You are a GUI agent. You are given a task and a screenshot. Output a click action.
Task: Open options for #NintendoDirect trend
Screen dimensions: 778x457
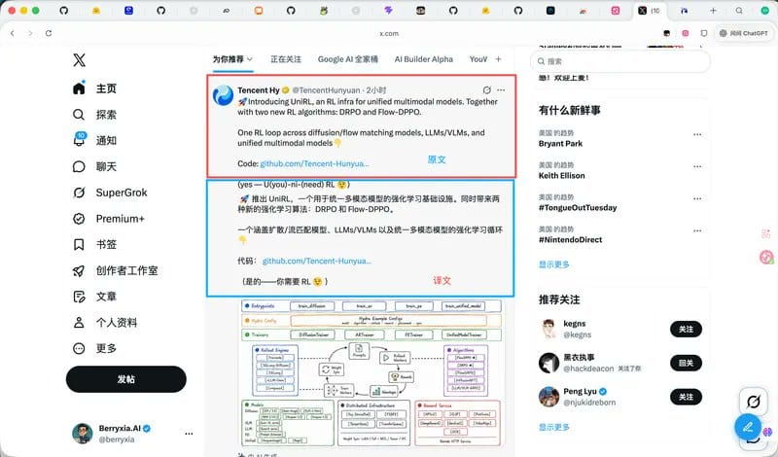[697, 230]
